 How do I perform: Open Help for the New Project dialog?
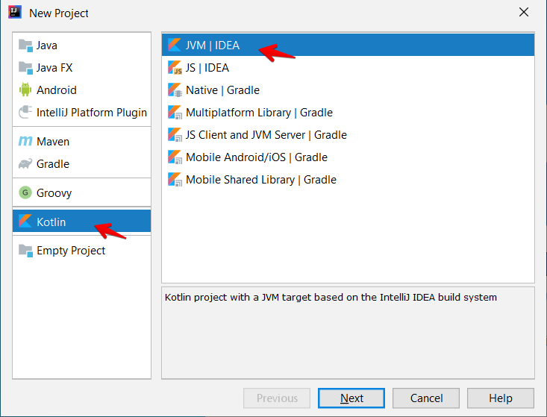coord(500,398)
